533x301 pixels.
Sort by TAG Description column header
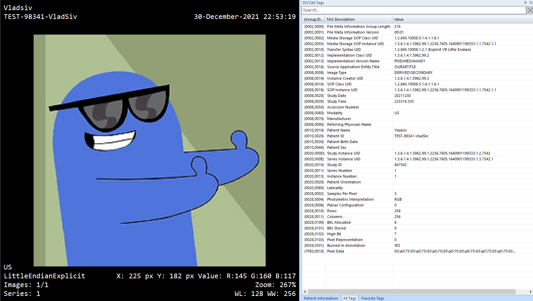(x=359, y=19)
